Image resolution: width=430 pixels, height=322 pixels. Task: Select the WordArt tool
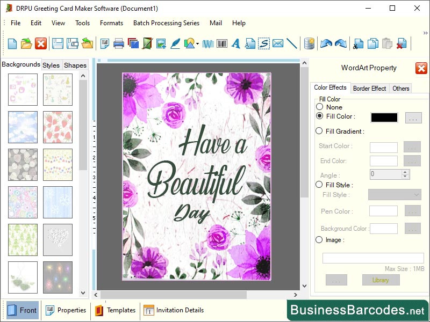pyautogui.click(x=207, y=43)
